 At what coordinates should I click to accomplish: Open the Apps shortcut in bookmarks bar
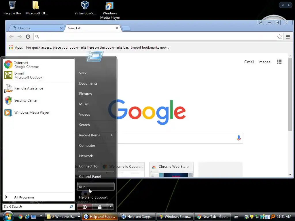coord(16,47)
